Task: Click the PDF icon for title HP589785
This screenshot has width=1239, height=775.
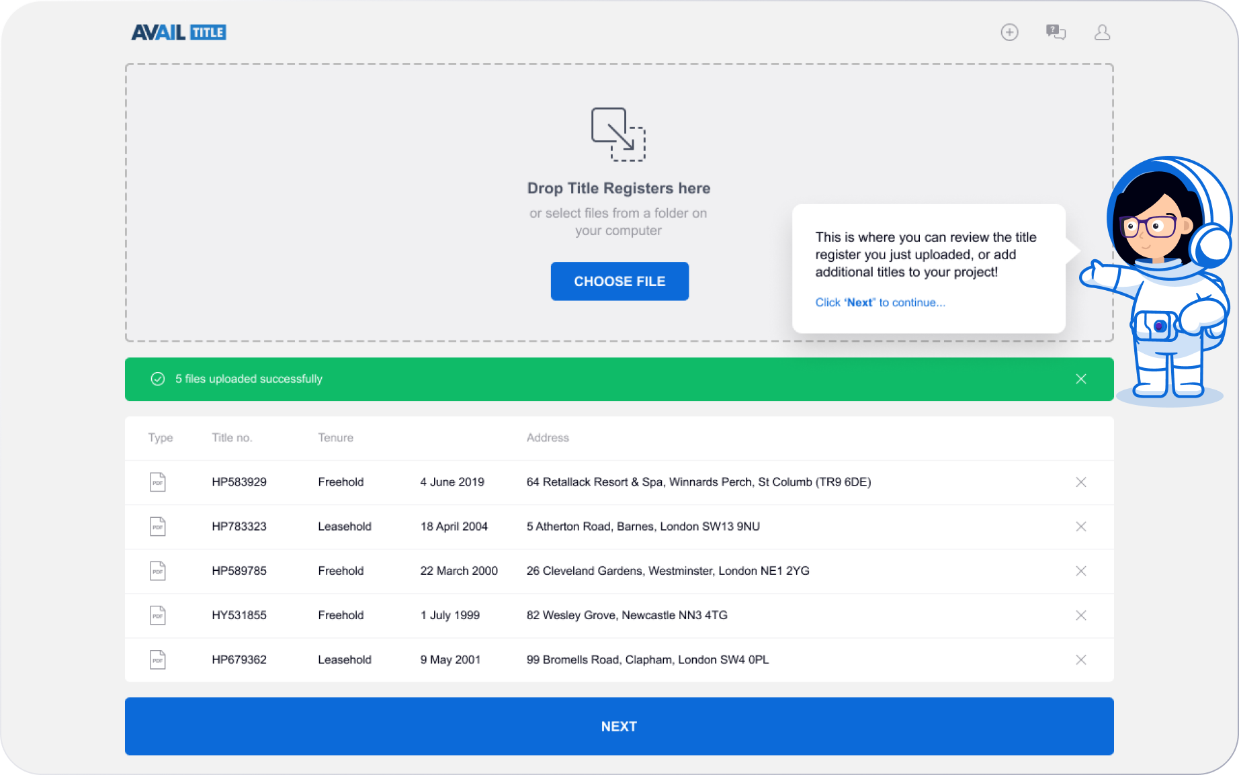Action: [x=157, y=571]
